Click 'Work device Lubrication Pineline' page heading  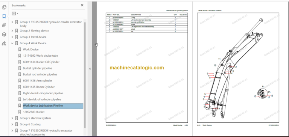(210, 11)
